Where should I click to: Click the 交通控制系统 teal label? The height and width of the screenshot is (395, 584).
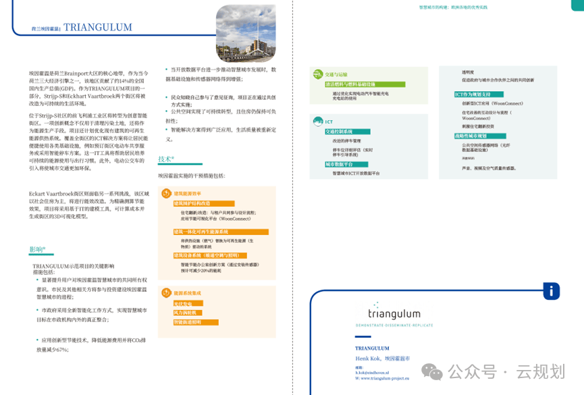[x=341, y=131]
